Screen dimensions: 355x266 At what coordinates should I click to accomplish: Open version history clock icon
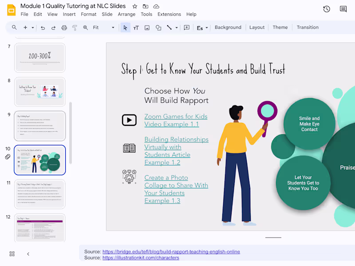327,9
